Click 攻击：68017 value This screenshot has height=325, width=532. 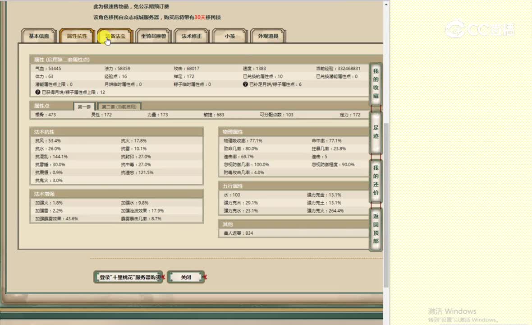click(x=187, y=68)
